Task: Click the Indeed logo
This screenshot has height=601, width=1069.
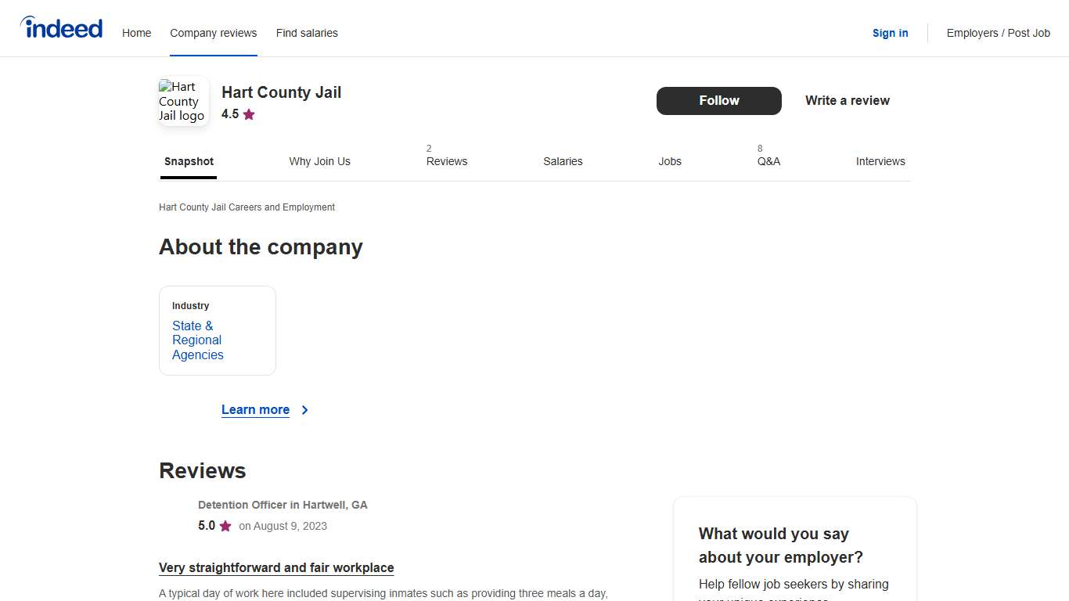Action: (x=61, y=28)
